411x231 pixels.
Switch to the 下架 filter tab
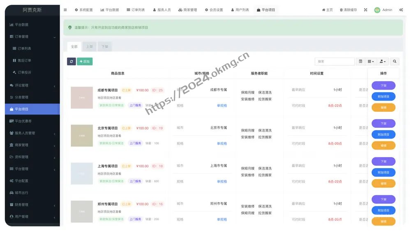pos(105,46)
